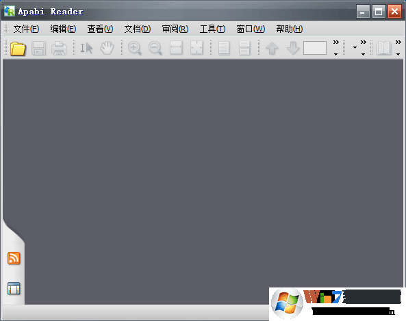
Task: Maximize the Apabi Reader window
Action: [x=379, y=11]
